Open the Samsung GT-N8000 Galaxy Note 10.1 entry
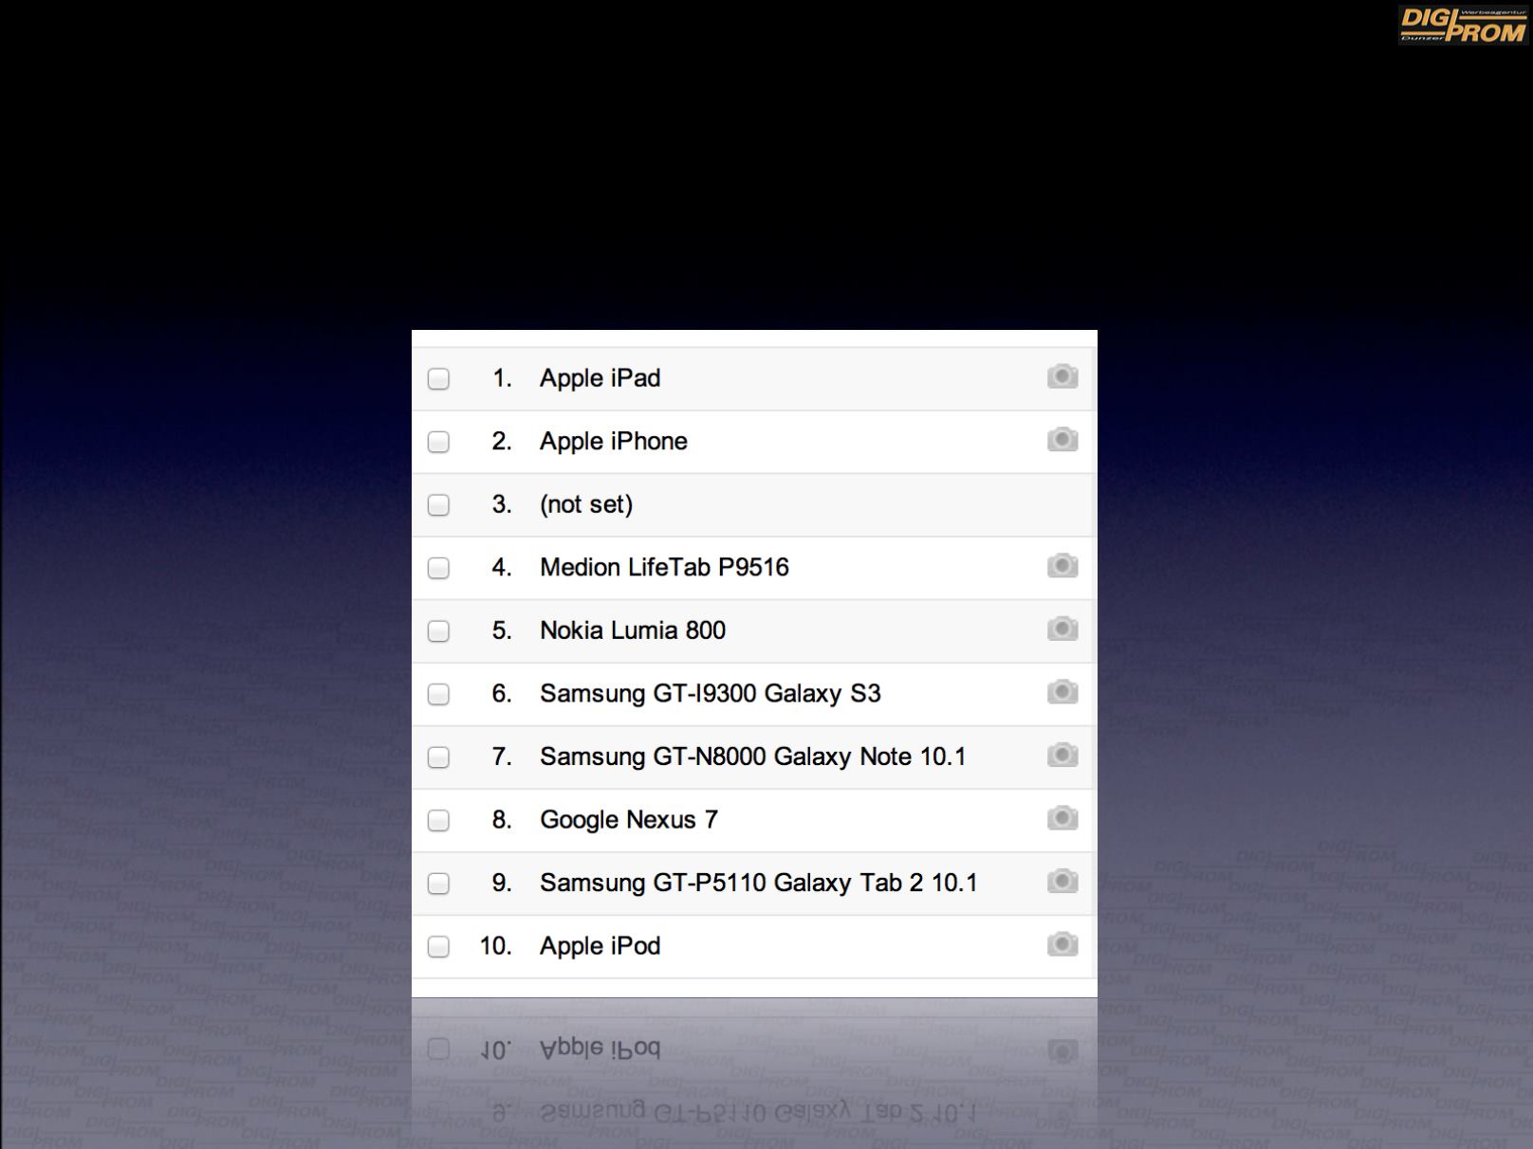 pyautogui.click(x=753, y=757)
